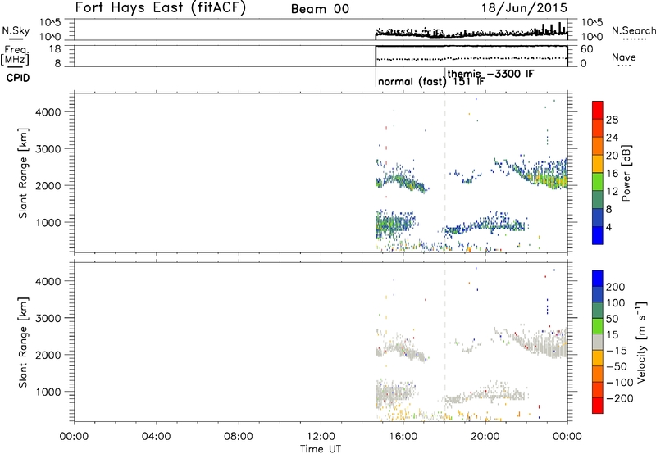
Task: Click the '08:00' time axis tick
Action: (239, 437)
